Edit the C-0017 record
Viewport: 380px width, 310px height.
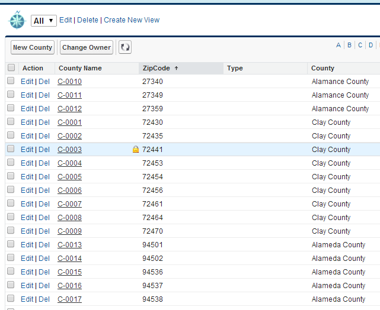point(27,299)
